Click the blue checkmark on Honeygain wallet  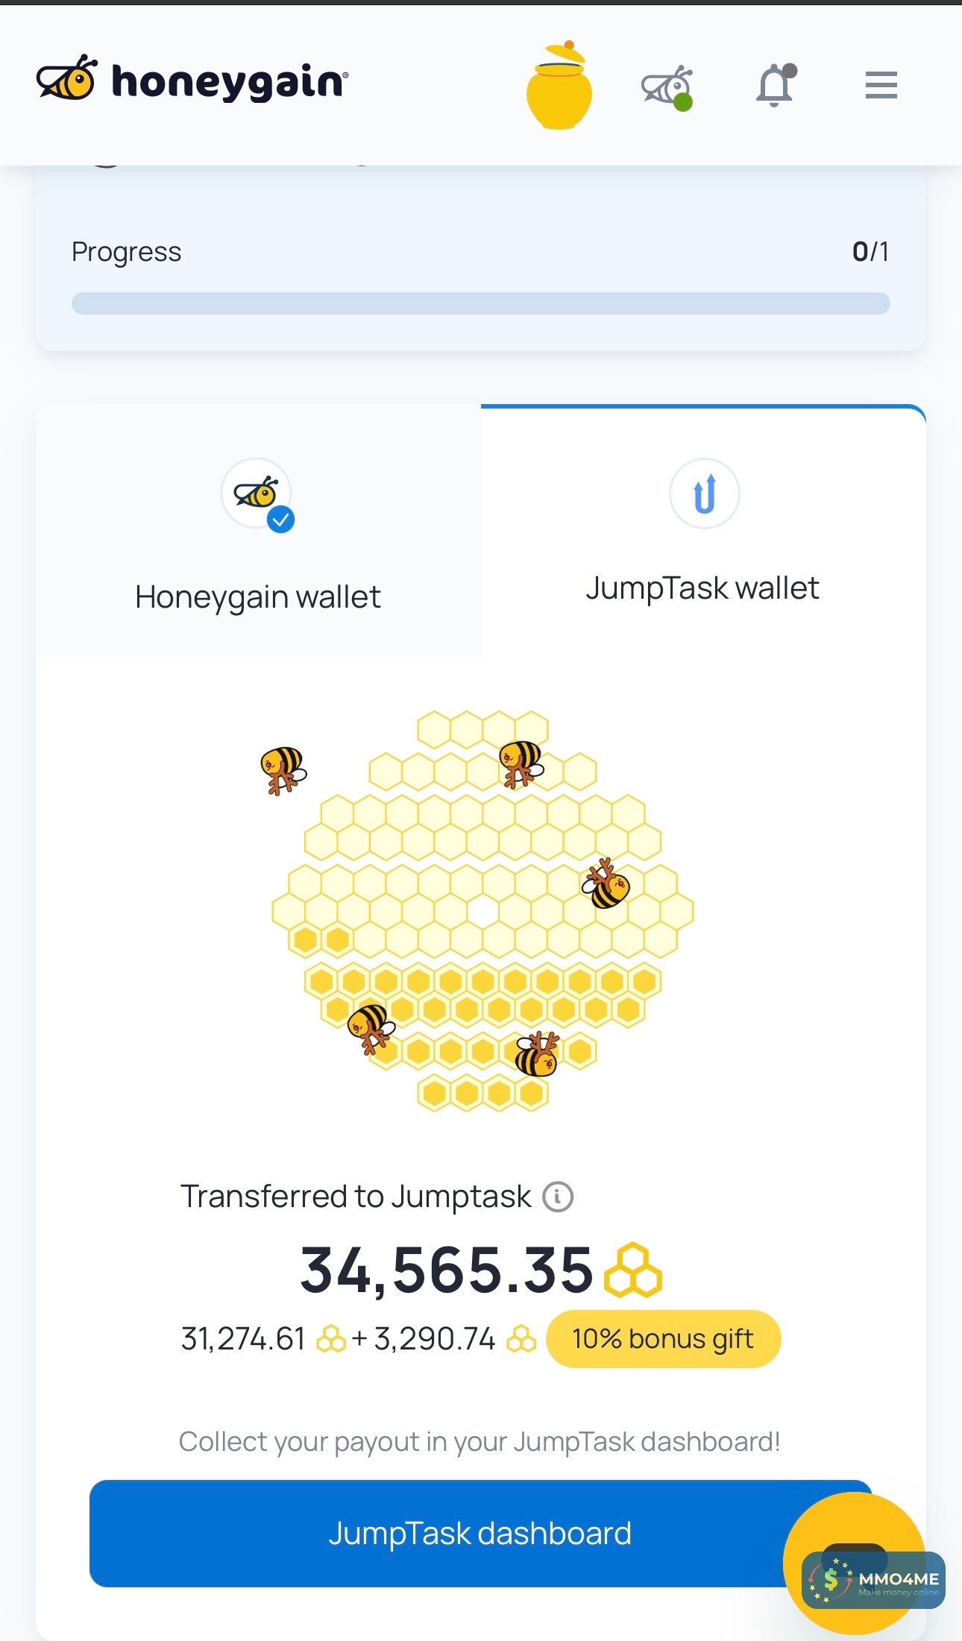281,520
